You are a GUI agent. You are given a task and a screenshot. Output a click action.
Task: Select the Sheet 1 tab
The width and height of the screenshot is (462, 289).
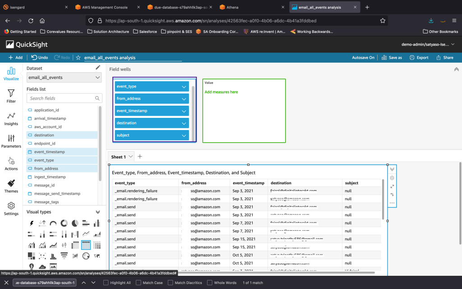click(119, 157)
